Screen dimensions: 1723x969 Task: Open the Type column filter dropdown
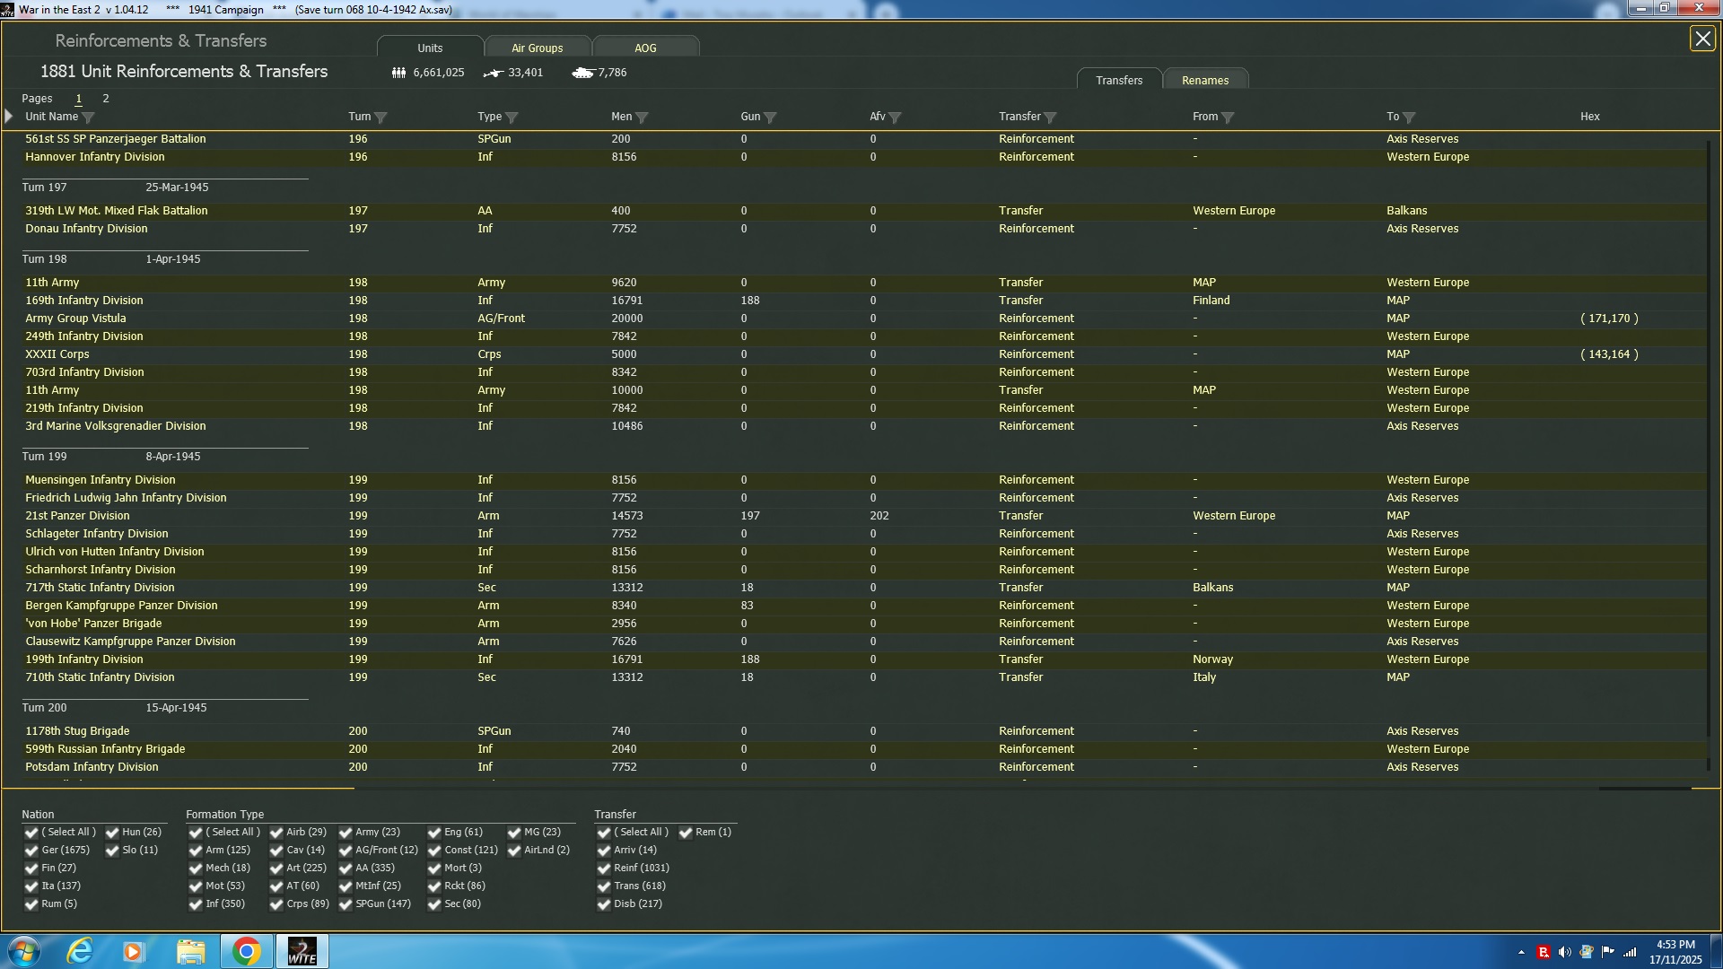(512, 118)
